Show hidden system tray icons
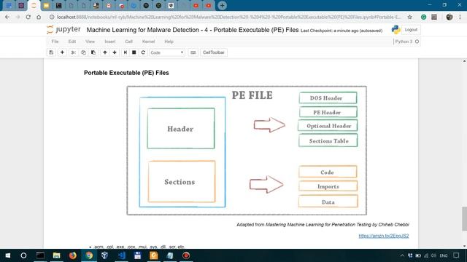 [402, 255]
